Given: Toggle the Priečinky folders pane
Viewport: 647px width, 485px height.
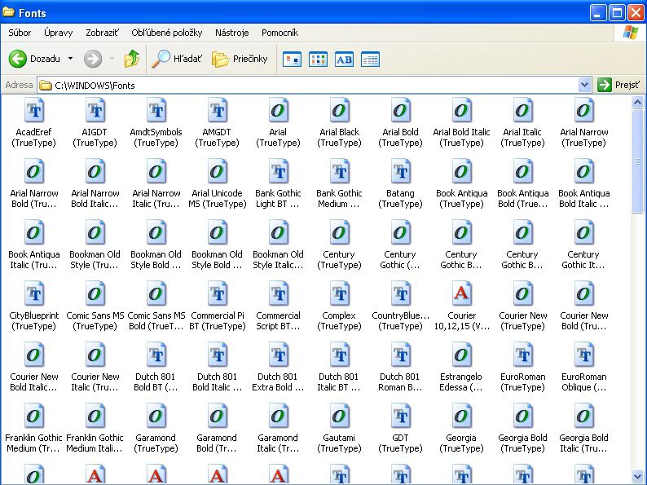Looking at the screenshot, I should pos(240,59).
